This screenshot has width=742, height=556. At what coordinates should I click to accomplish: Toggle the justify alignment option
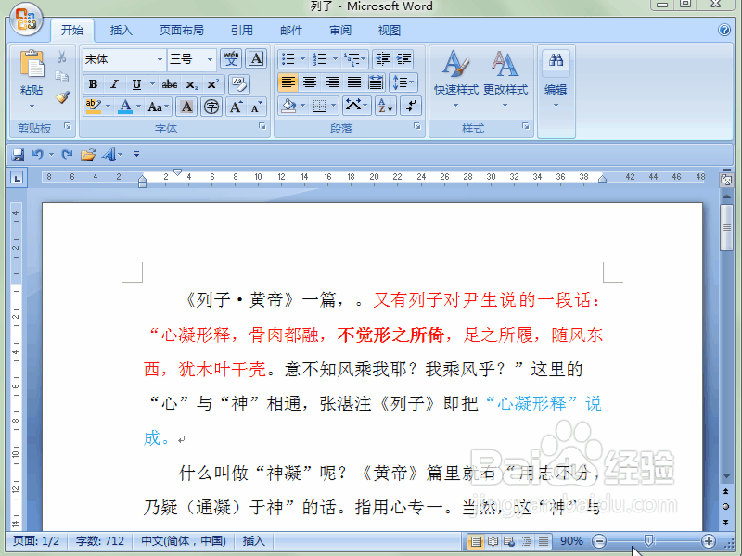352,82
